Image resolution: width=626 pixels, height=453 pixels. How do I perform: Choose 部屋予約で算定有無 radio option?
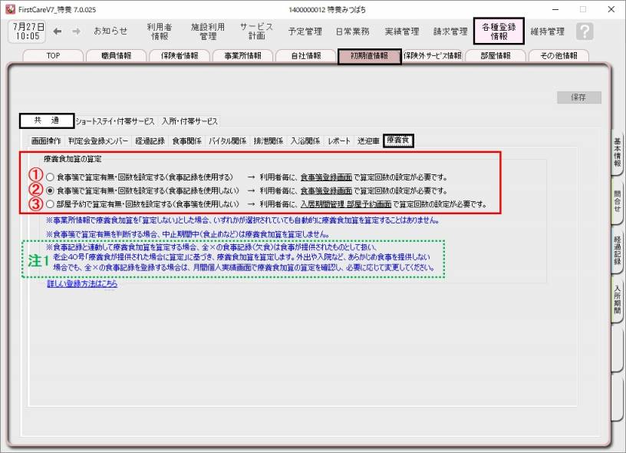[x=51, y=204]
